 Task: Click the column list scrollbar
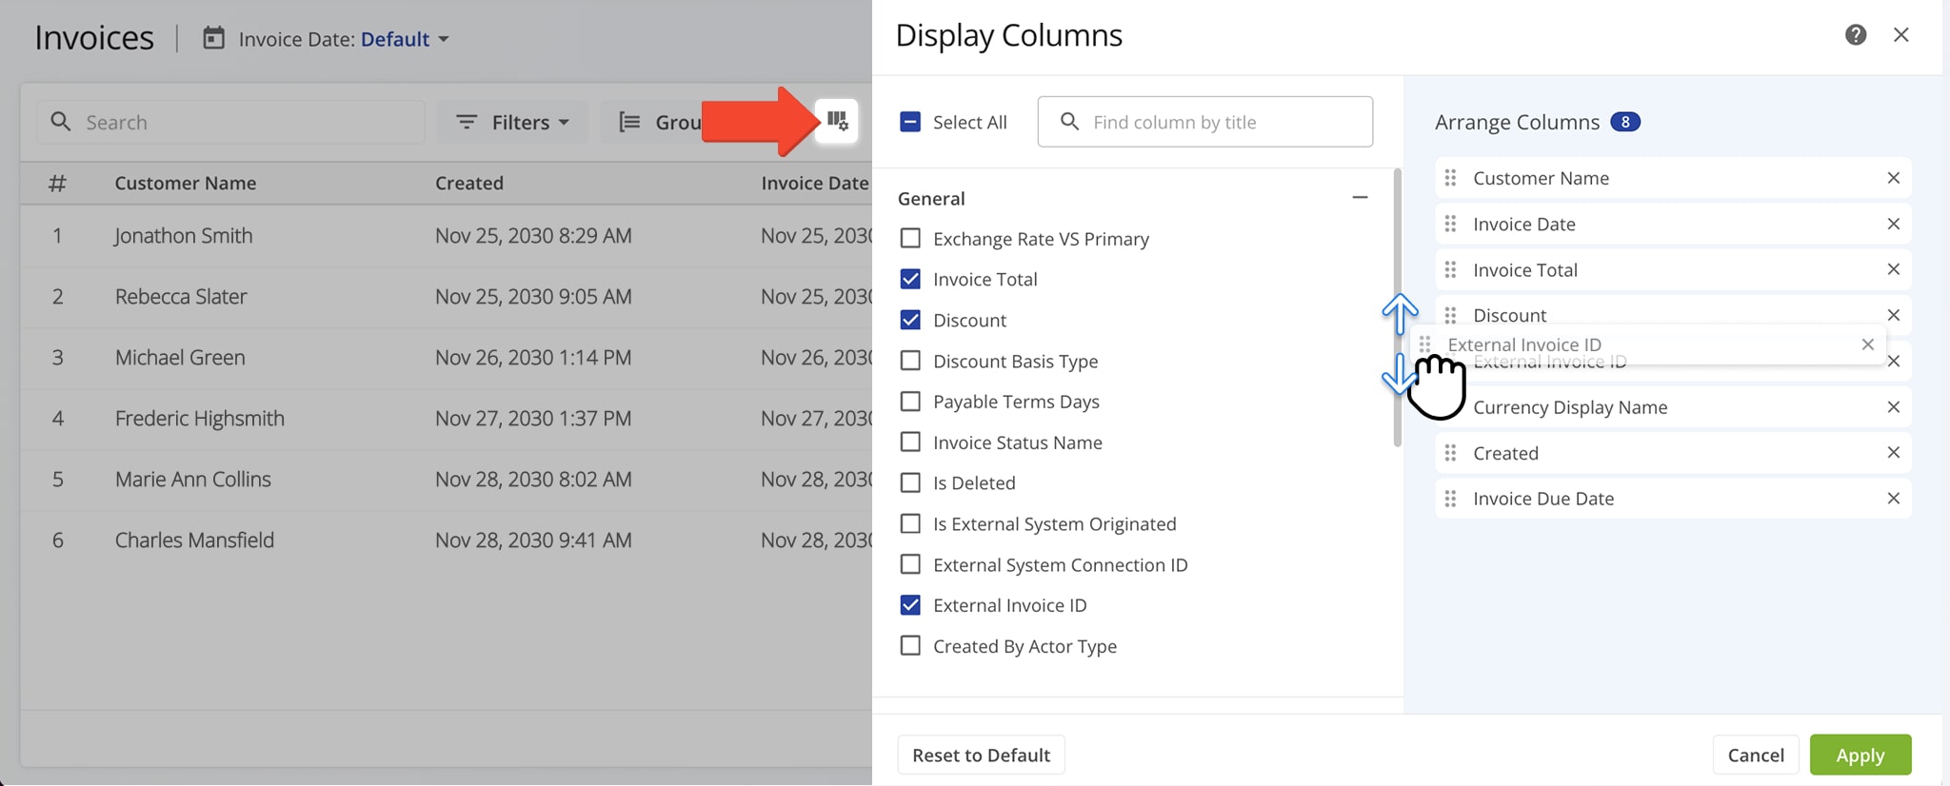(x=1398, y=308)
